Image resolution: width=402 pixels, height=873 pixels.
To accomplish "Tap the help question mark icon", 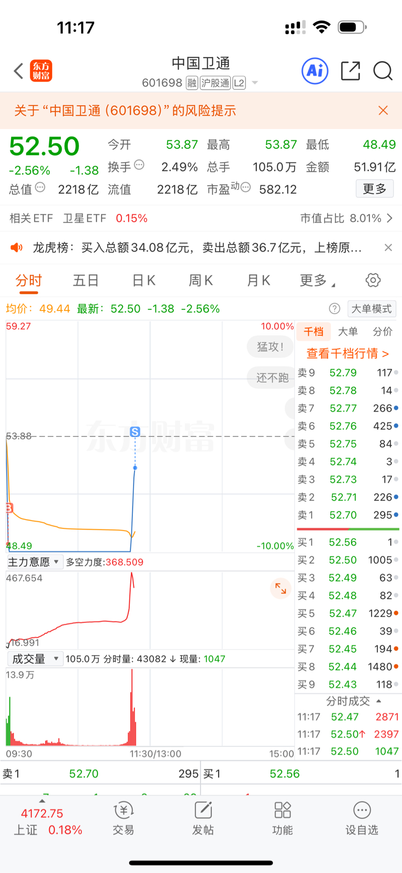I will coord(334,309).
